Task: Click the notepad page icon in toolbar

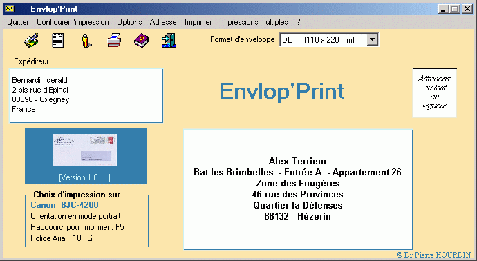Action: click(58, 41)
